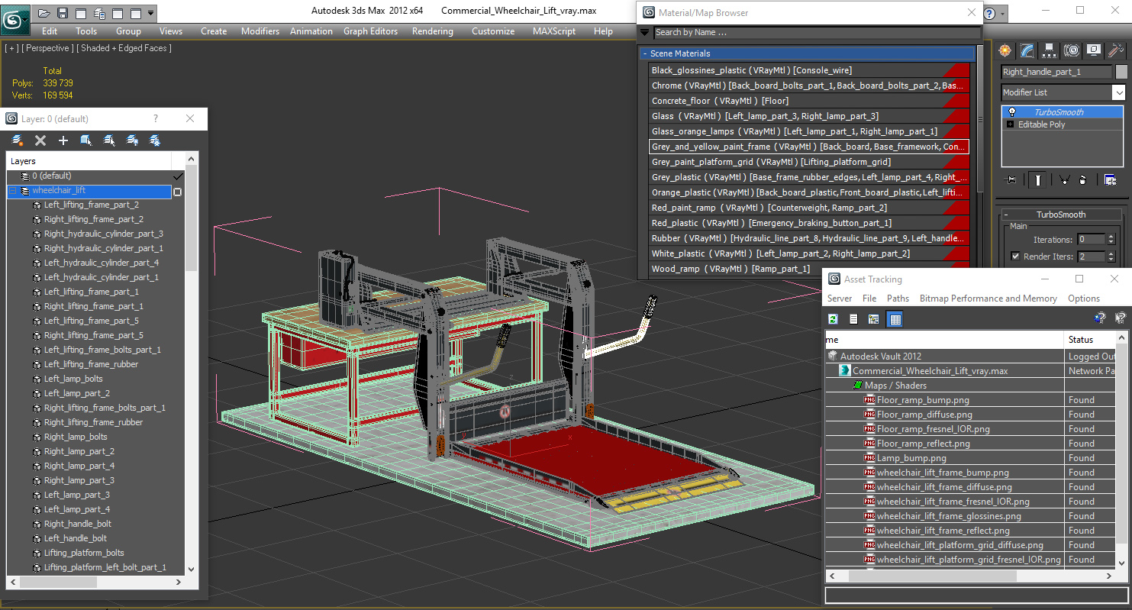Click the Pin Stack icon
This screenshot has width=1132, height=610.
pos(1011,180)
